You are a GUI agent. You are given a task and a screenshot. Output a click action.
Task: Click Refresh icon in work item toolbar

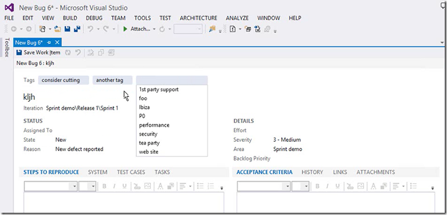pyautogui.click(x=68, y=52)
